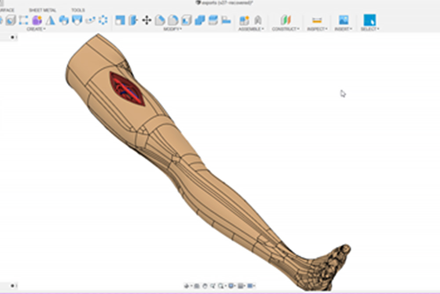Viewport: 440px width, 294px height.
Task: Click the red incision on the thigh
Action: tap(127, 89)
